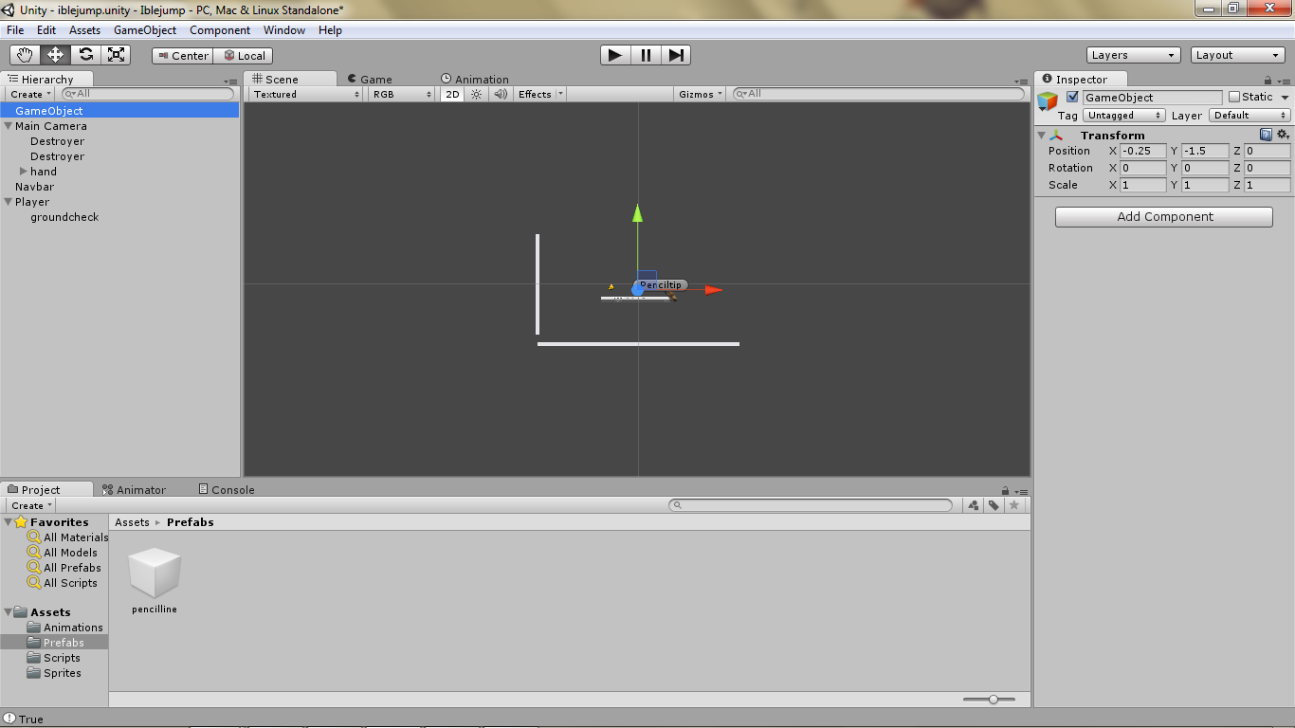
Task: Click the GameObject cube icon in Inspector
Action: click(x=1048, y=101)
